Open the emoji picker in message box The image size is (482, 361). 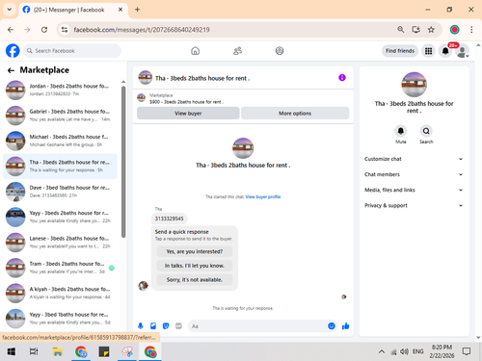click(x=332, y=326)
